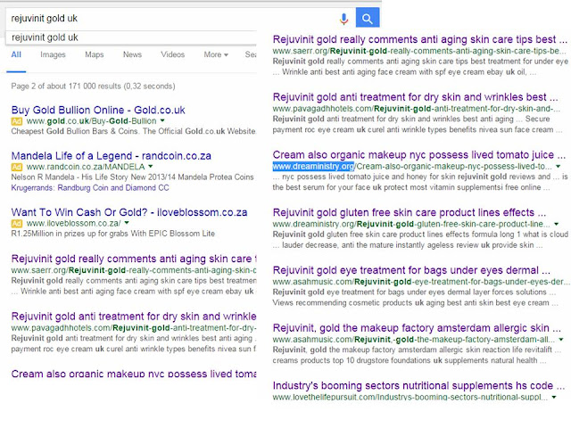Click the left www.pavagadhhotels.com/Rejuvinit-gold URL text
The width and height of the screenshot is (571, 428).
point(134,328)
